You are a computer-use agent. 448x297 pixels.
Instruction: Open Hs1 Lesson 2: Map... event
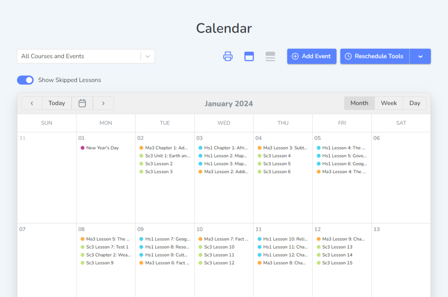click(223, 156)
